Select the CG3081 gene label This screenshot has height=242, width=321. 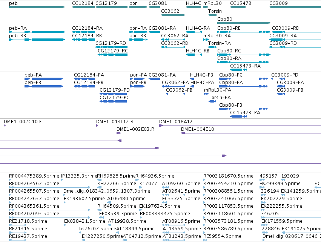158,3
